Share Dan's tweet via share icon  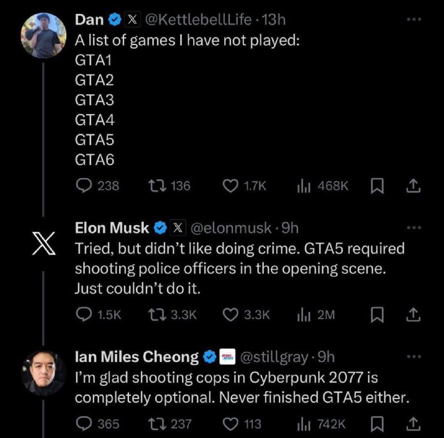point(413,186)
